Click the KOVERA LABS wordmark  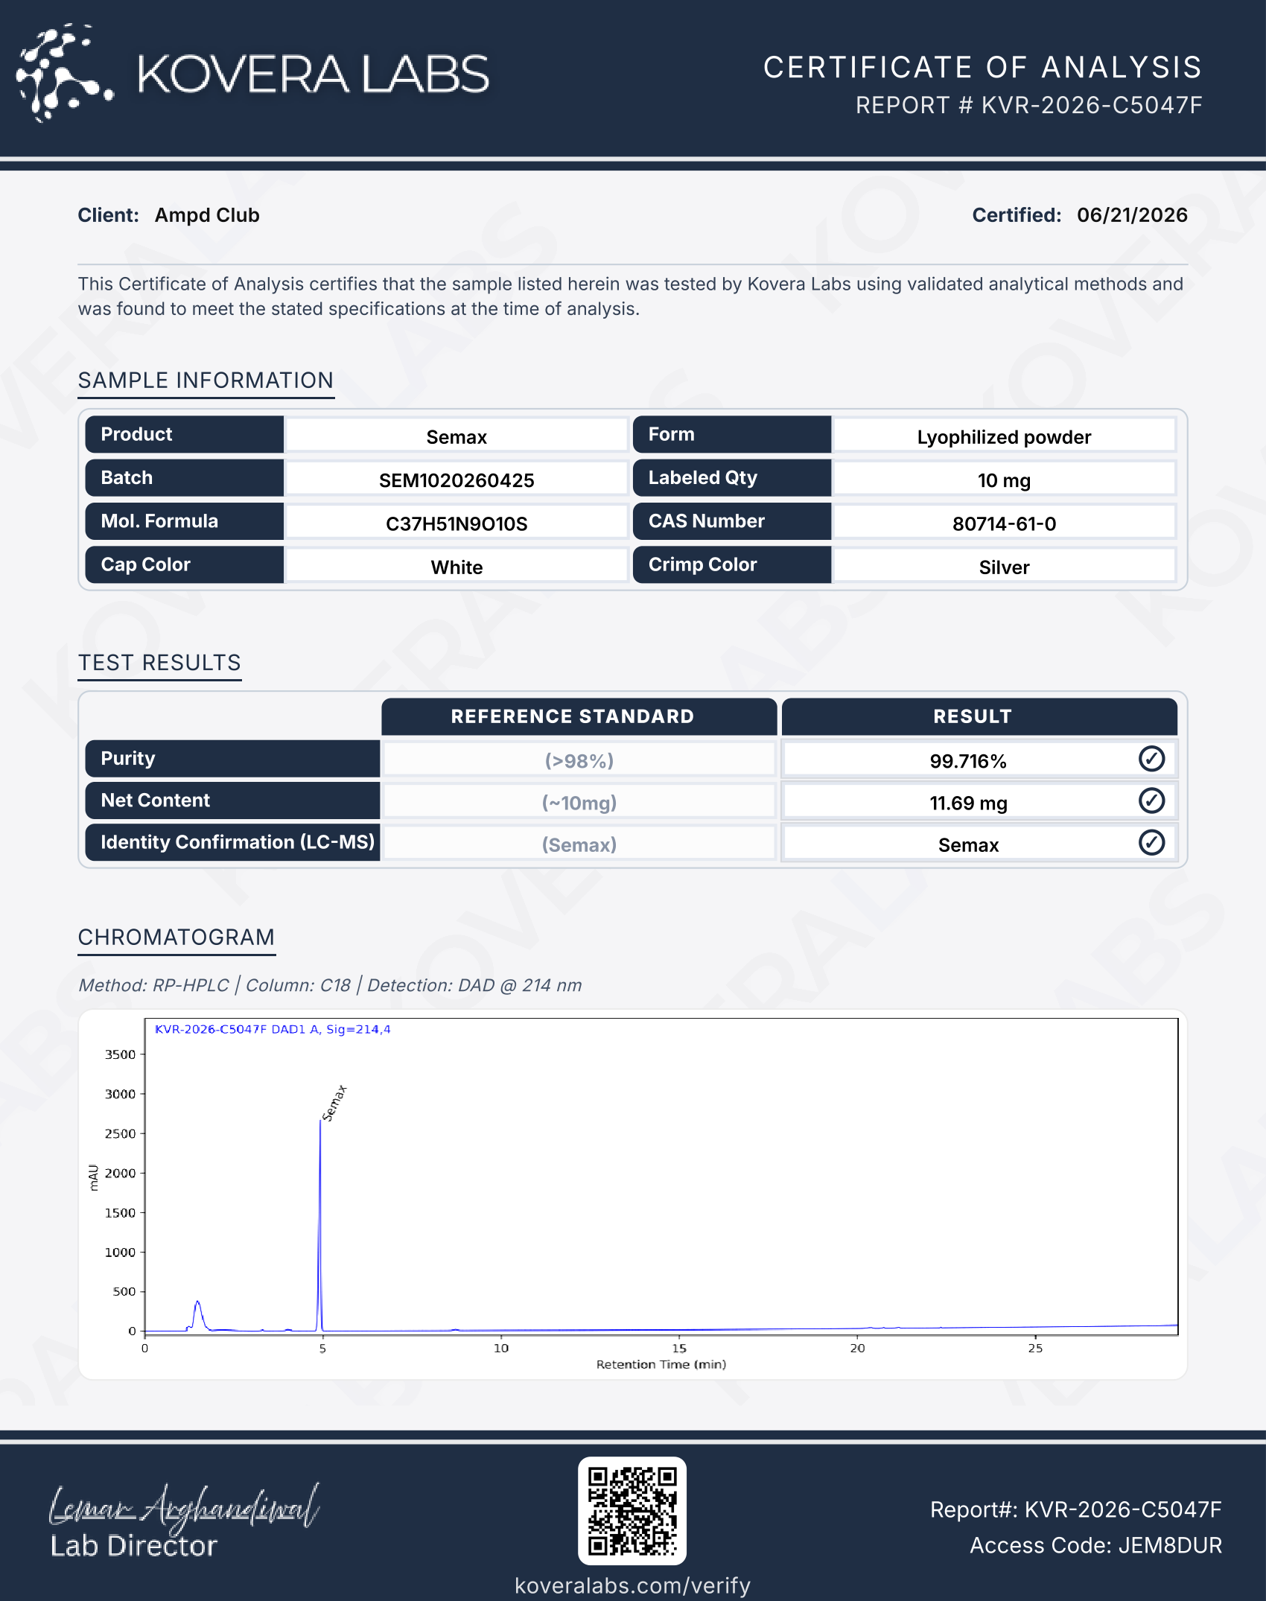click(314, 74)
